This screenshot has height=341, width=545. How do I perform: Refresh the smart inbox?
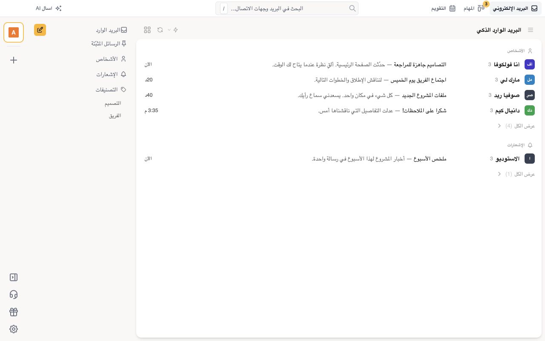click(160, 30)
